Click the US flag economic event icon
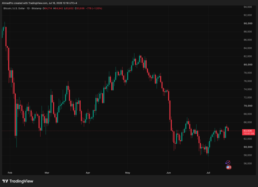 coord(228,167)
